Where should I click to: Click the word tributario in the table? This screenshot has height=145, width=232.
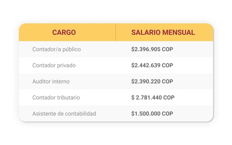(69, 98)
